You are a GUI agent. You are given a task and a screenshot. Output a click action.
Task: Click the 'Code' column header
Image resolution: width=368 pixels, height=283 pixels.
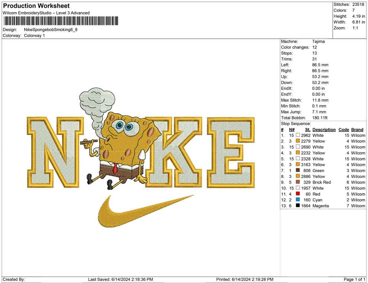coord(343,129)
